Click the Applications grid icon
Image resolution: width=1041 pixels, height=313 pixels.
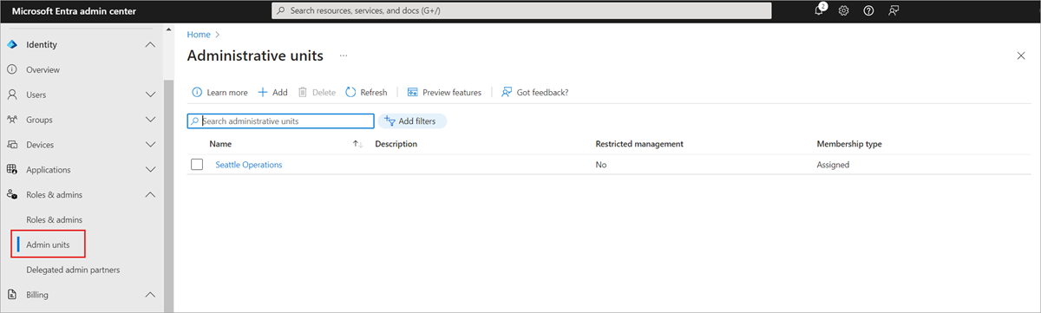[12, 170]
